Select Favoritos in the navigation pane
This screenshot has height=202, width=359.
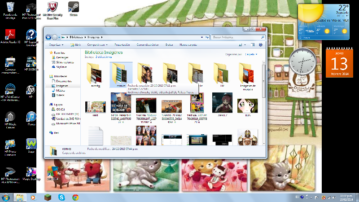[x=57, y=53]
